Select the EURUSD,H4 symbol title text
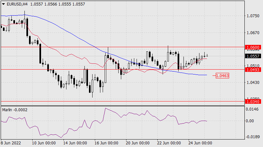 tap(17, 4)
